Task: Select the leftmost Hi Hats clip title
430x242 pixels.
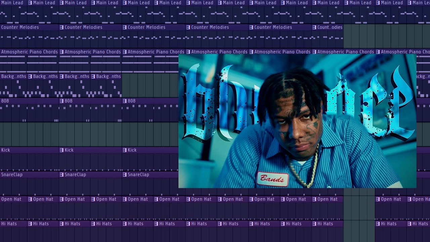Action: tap(9, 224)
